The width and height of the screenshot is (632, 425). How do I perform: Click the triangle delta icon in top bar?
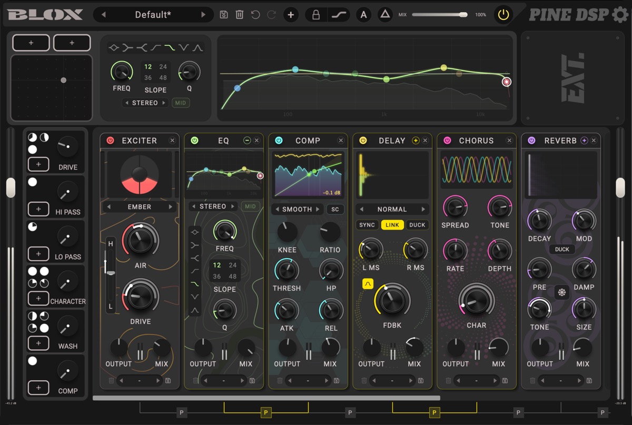385,15
